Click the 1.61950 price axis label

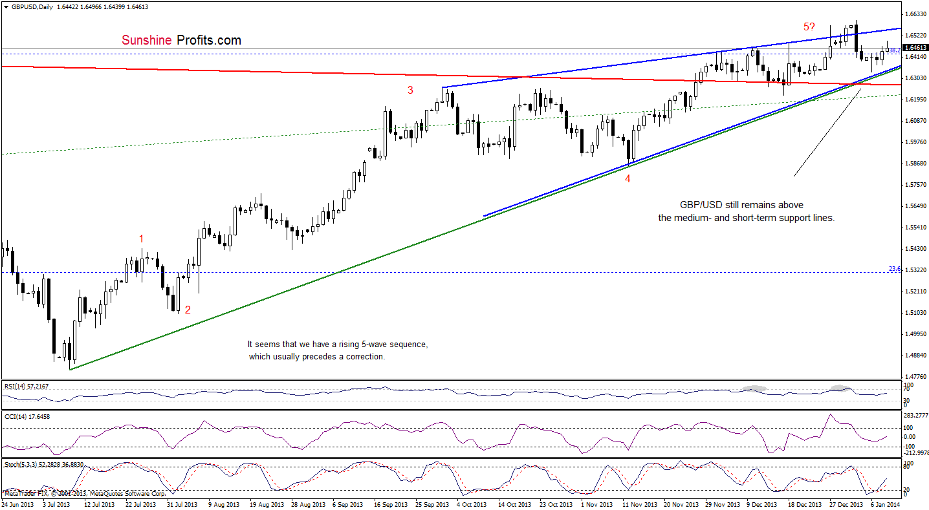click(915, 99)
